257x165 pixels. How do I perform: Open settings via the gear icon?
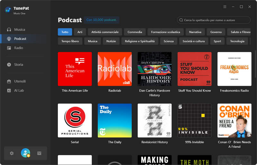(12, 153)
